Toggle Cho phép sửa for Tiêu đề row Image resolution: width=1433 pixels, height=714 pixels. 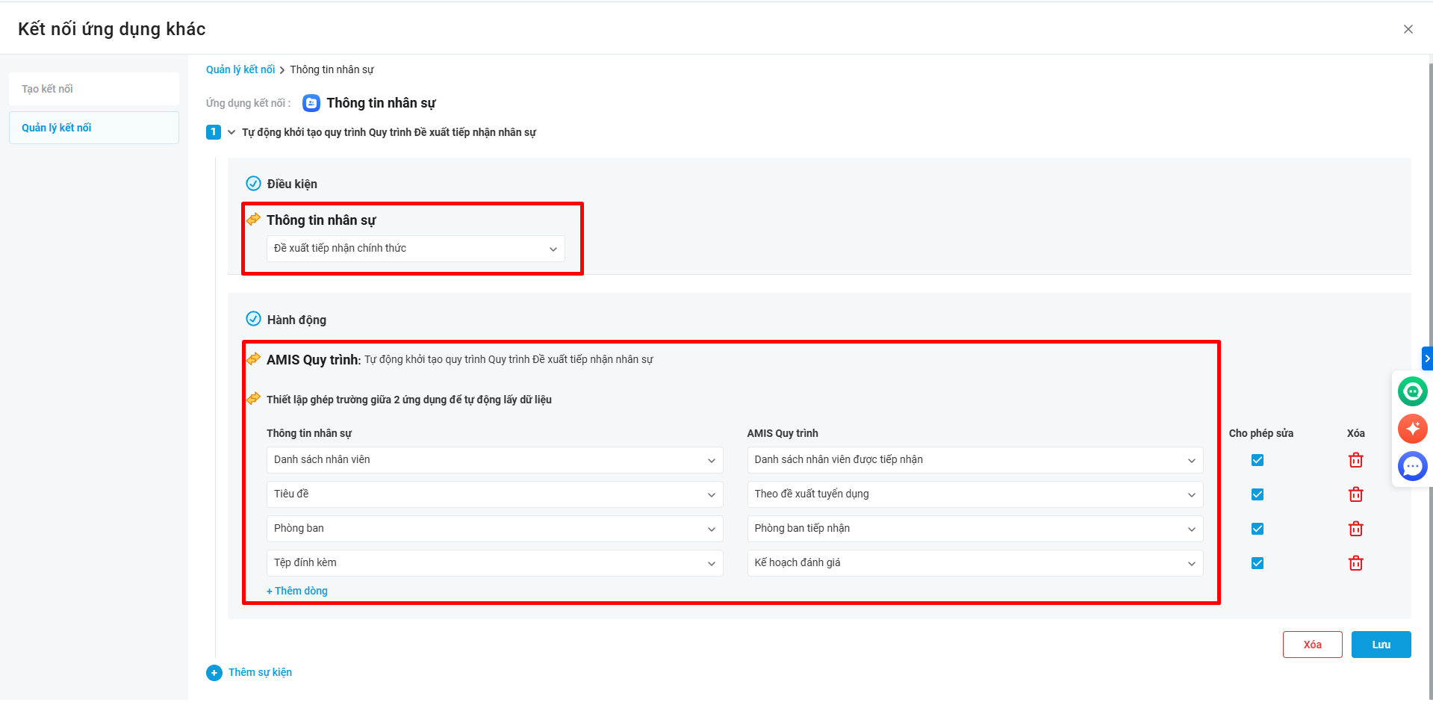coord(1258,494)
